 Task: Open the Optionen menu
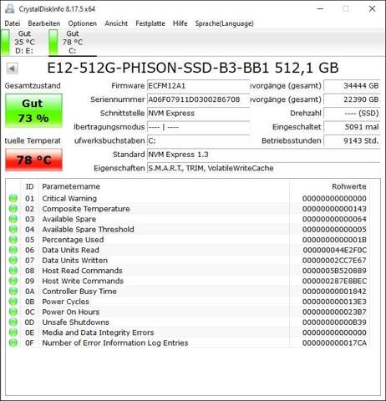coord(83,23)
